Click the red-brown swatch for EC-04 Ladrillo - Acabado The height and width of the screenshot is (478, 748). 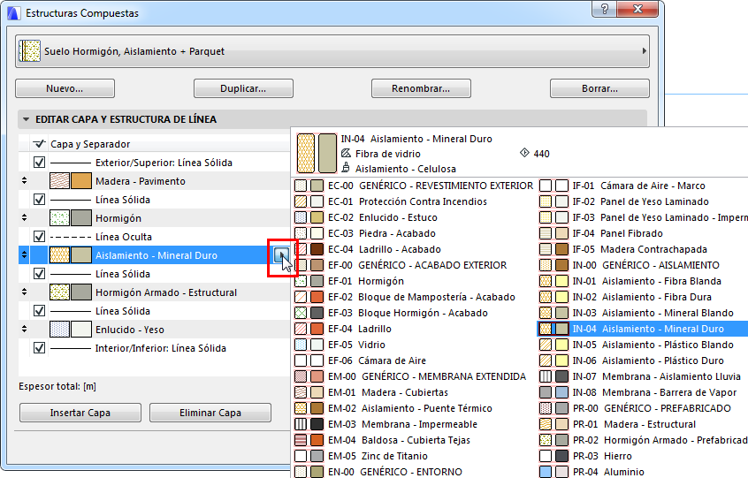(317, 249)
